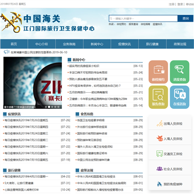Open the 体检预约 appointment icon tile
Viewport: 194px width, 194px height.
pos(158,72)
